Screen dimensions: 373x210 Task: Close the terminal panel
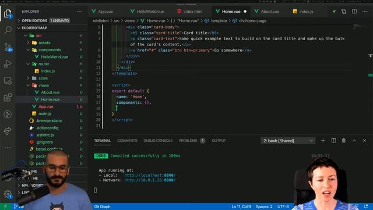[364, 141]
